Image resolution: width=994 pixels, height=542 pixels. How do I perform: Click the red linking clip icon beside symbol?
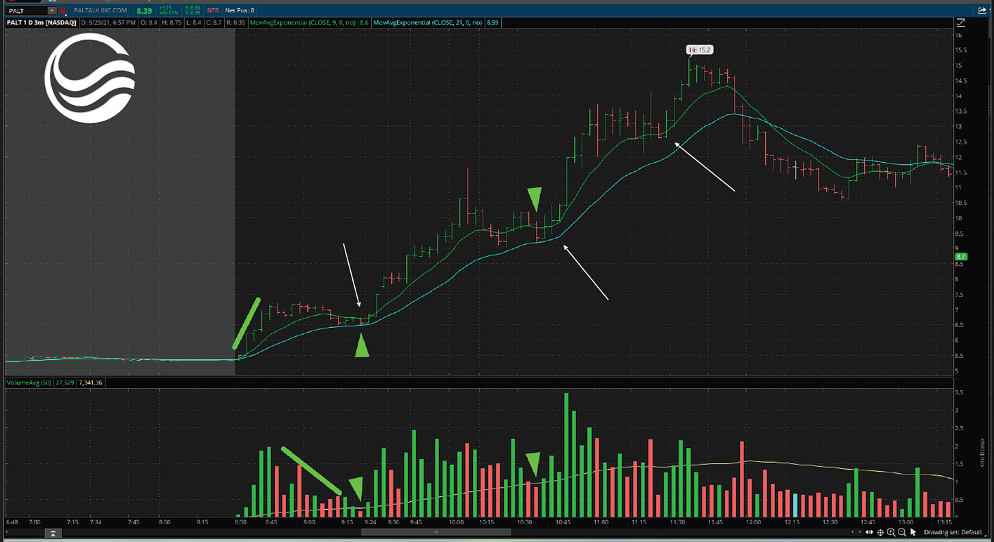(x=63, y=11)
